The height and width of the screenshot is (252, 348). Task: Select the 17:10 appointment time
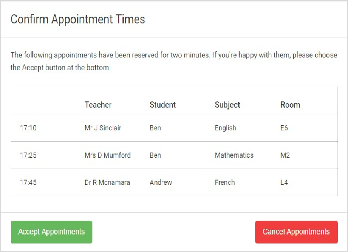28,128
